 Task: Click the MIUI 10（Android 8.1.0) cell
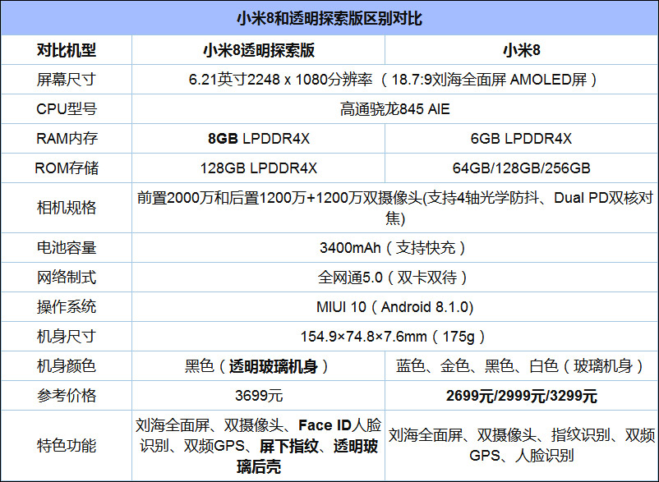coord(395,307)
